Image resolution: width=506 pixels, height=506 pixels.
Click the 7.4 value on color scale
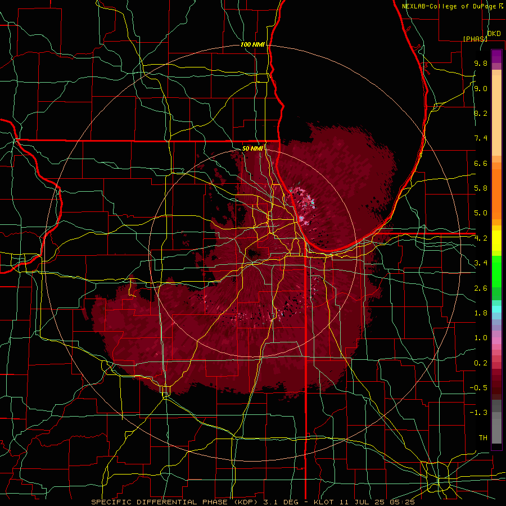[x=481, y=138]
